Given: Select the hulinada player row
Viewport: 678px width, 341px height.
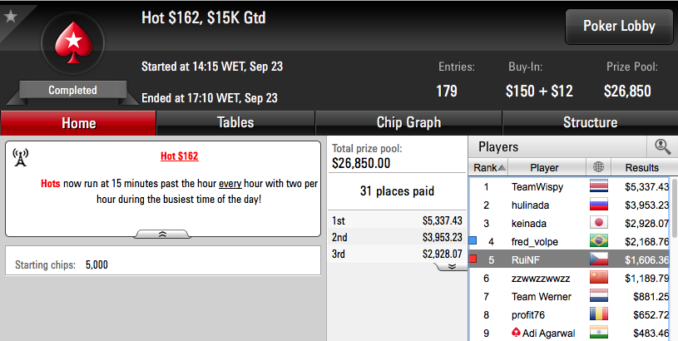Looking at the screenshot, I should [569, 205].
